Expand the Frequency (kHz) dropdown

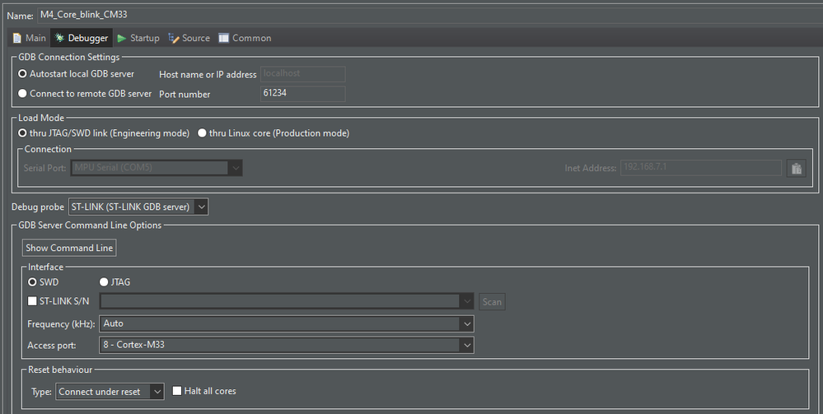click(x=286, y=323)
